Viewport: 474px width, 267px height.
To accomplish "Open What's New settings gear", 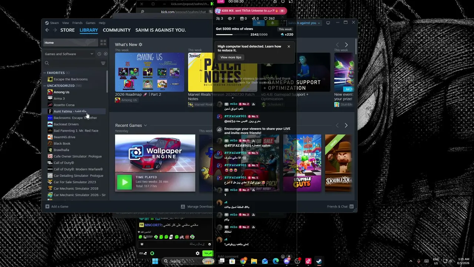I will [140, 44].
